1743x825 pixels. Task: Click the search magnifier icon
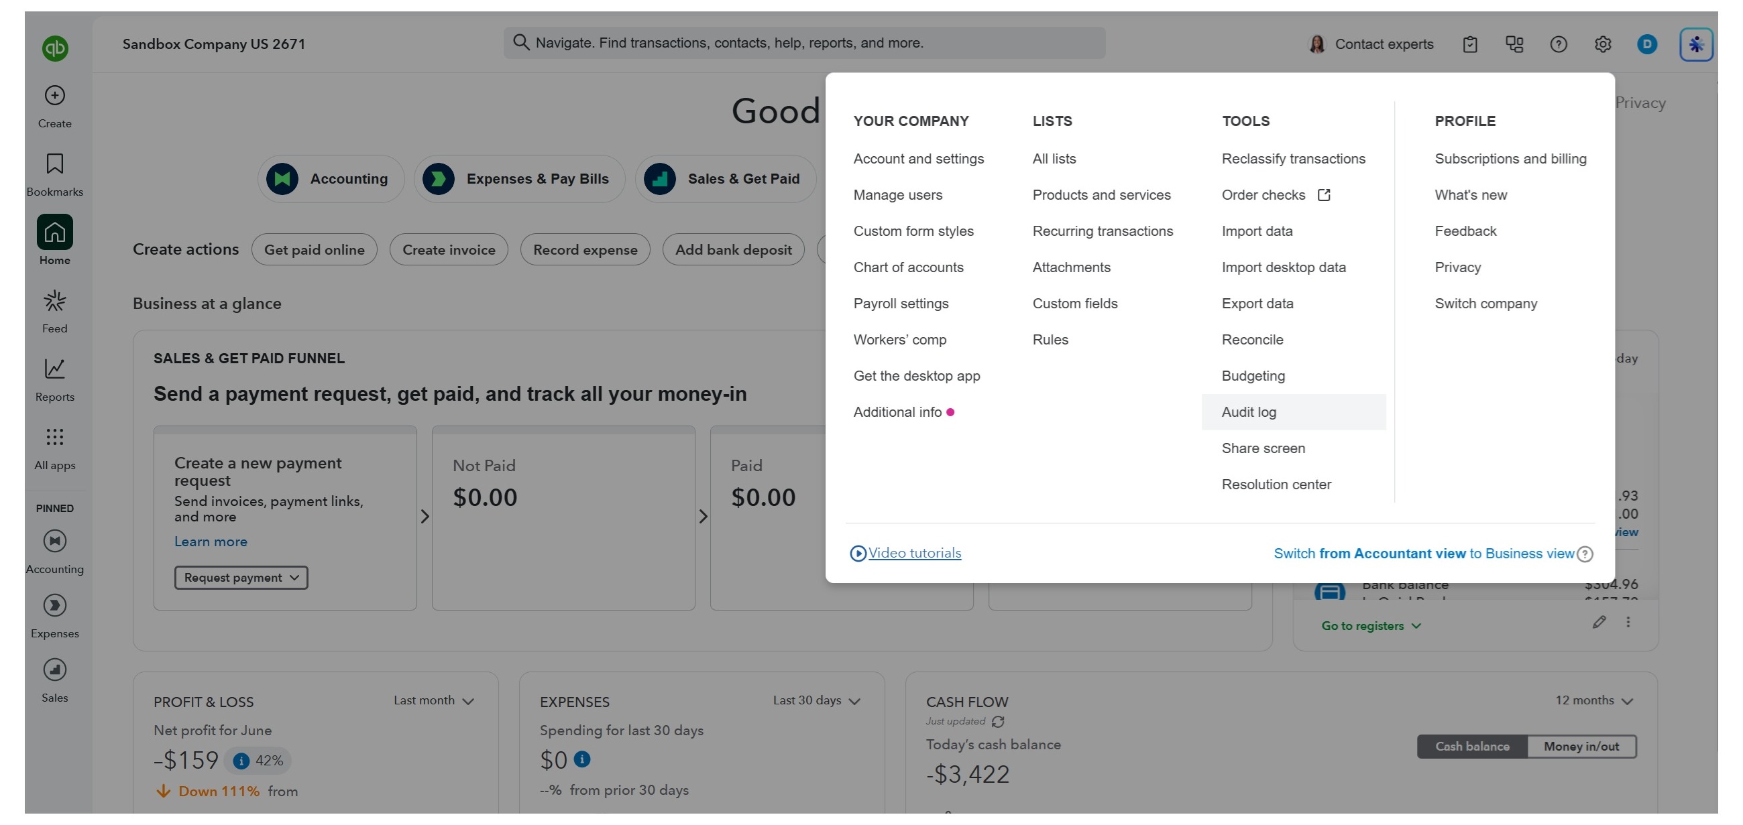pos(520,43)
